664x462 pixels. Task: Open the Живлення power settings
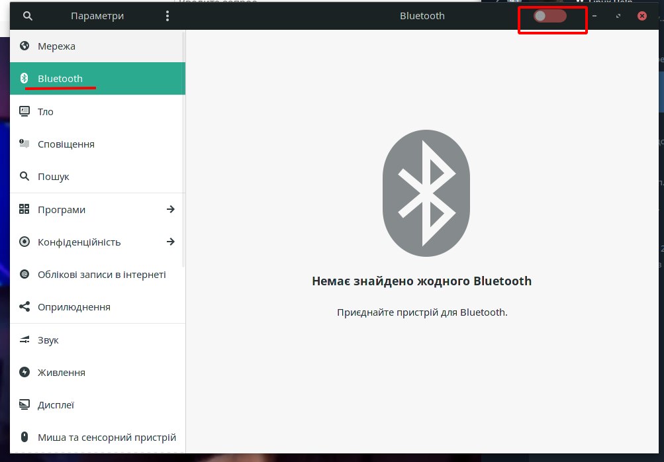[x=97, y=372]
